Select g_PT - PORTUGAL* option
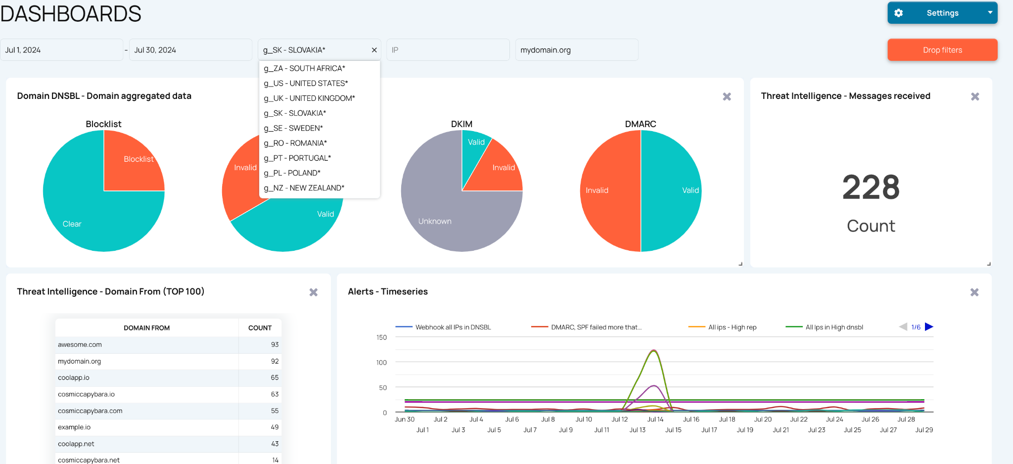 (320, 158)
